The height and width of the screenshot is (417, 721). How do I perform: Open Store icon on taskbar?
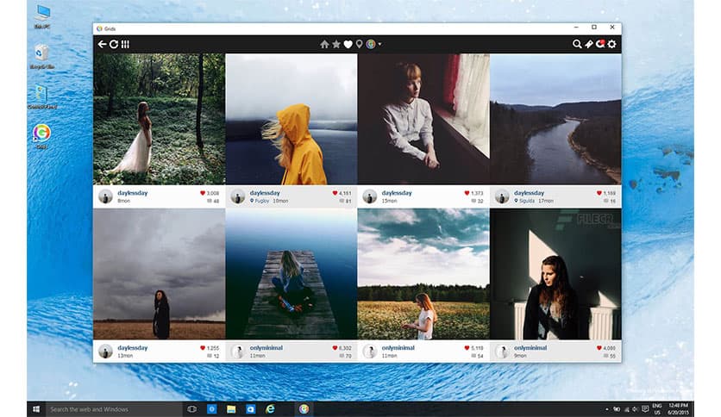251,408
